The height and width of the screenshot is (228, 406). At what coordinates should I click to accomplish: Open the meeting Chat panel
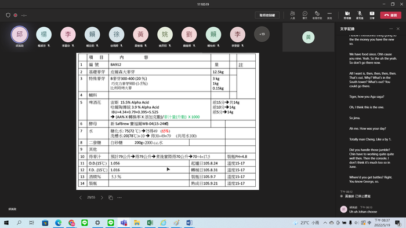[x=304, y=15]
